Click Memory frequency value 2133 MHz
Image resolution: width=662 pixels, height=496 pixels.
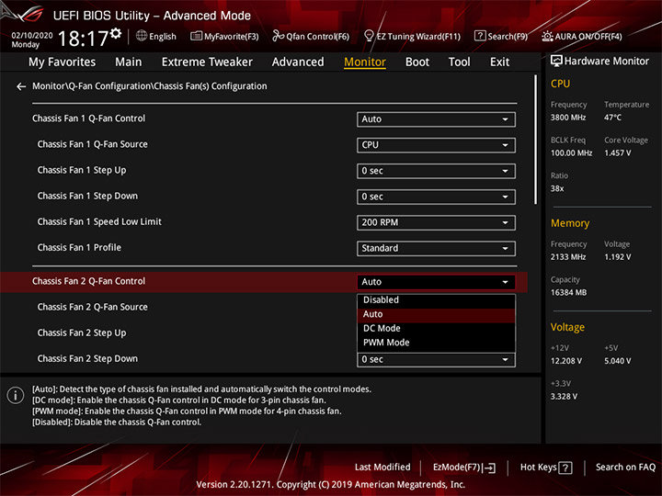(x=568, y=257)
